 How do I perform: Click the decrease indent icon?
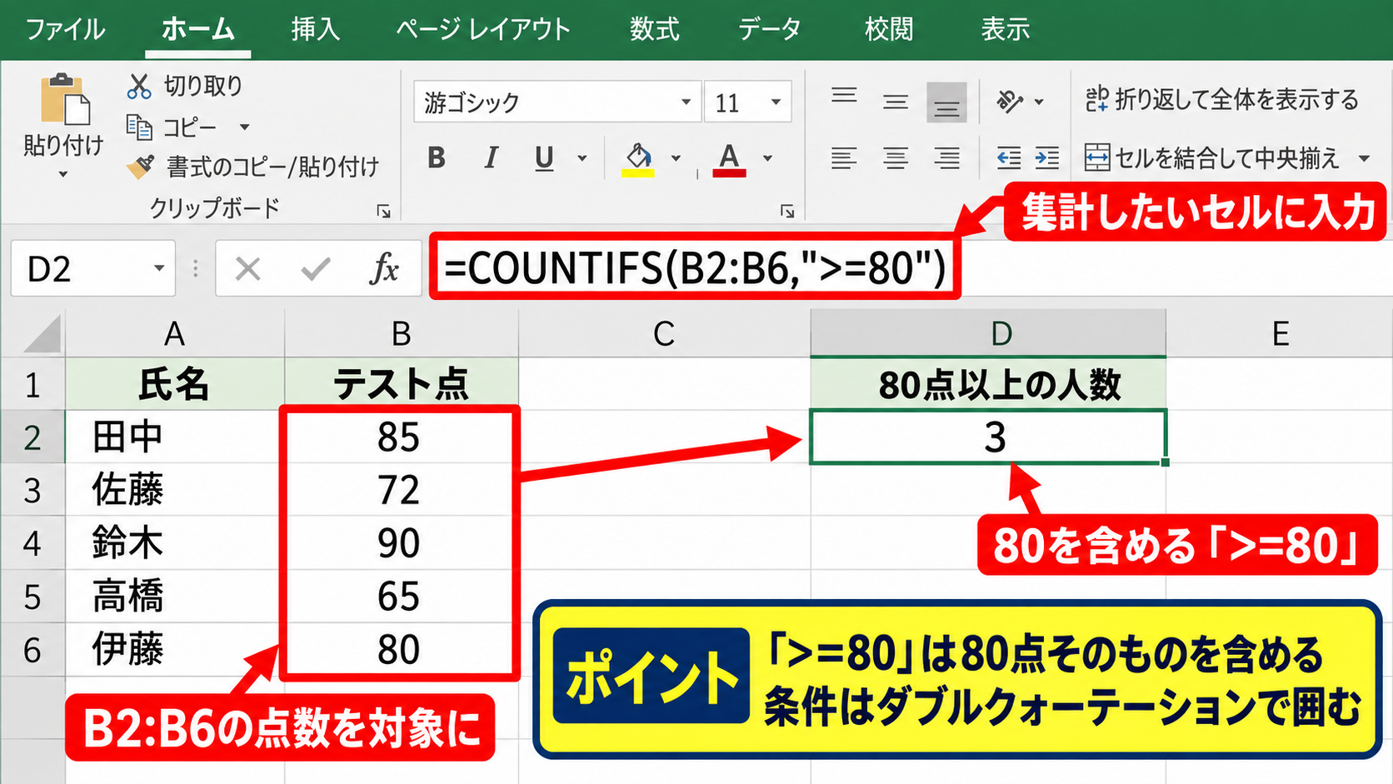click(x=1009, y=157)
